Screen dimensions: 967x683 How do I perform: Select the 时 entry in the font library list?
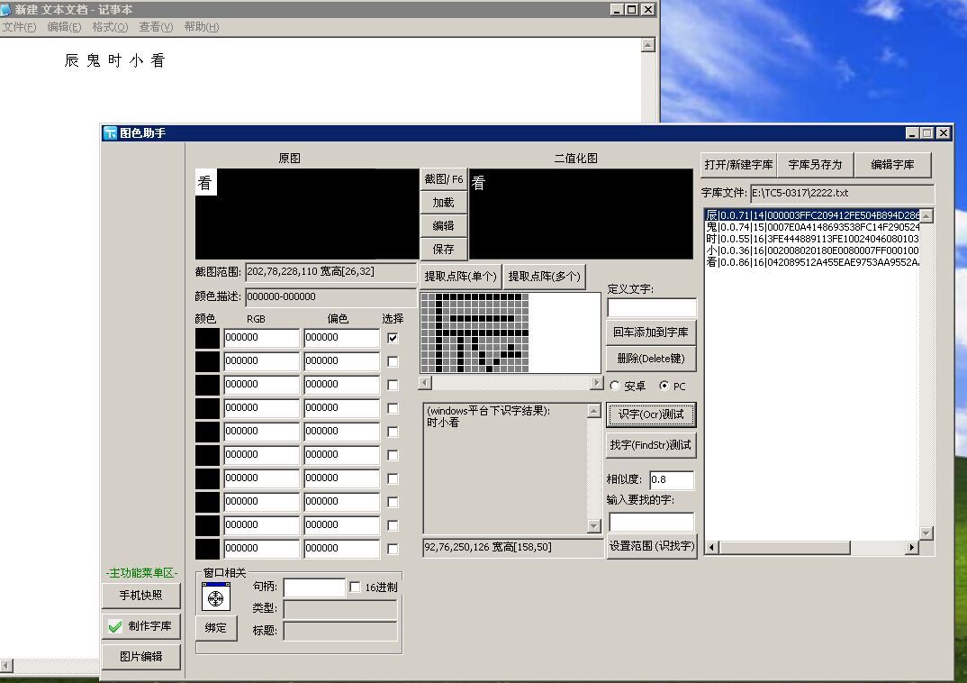click(812, 239)
